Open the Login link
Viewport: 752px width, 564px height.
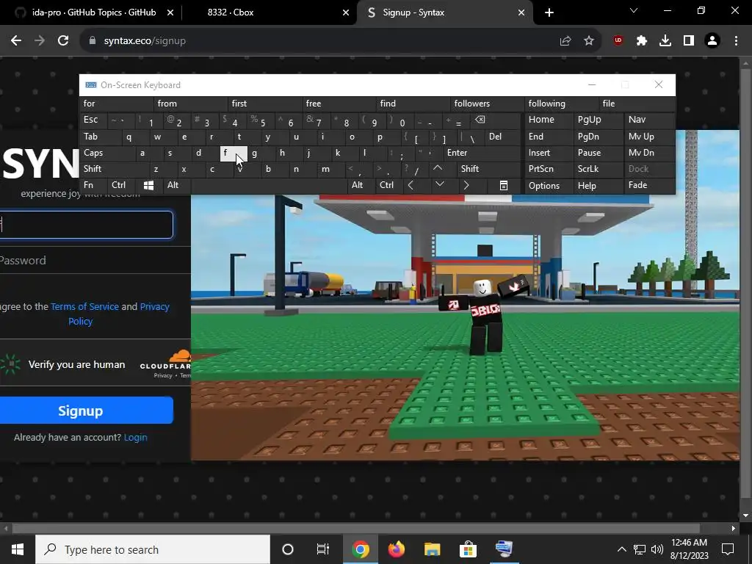135,438
